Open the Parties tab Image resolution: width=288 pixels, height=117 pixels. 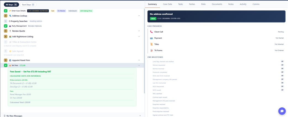[192, 4]
